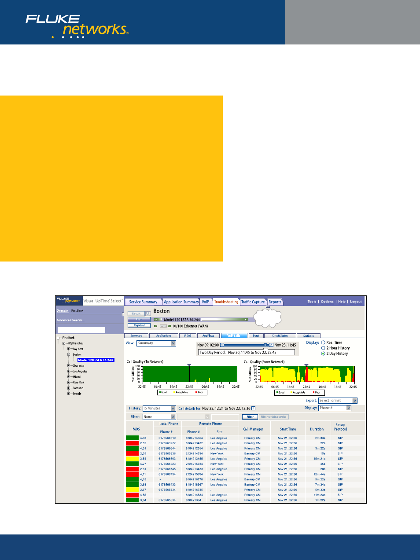Viewport: 420px width, 560px height.
Task: Open the Statistics sub-tab
Action: click(x=309, y=336)
